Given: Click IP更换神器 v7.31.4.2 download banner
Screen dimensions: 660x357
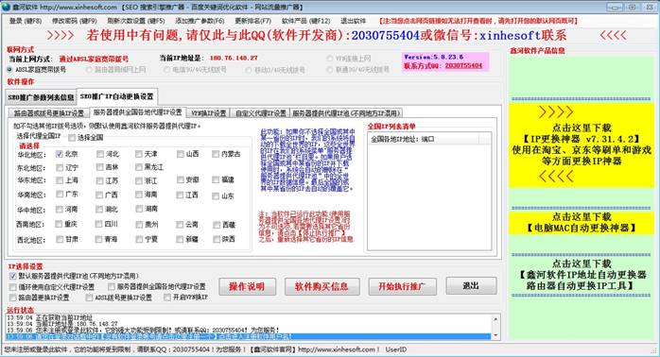Looking at the screenshot, I should coord(582,144).
